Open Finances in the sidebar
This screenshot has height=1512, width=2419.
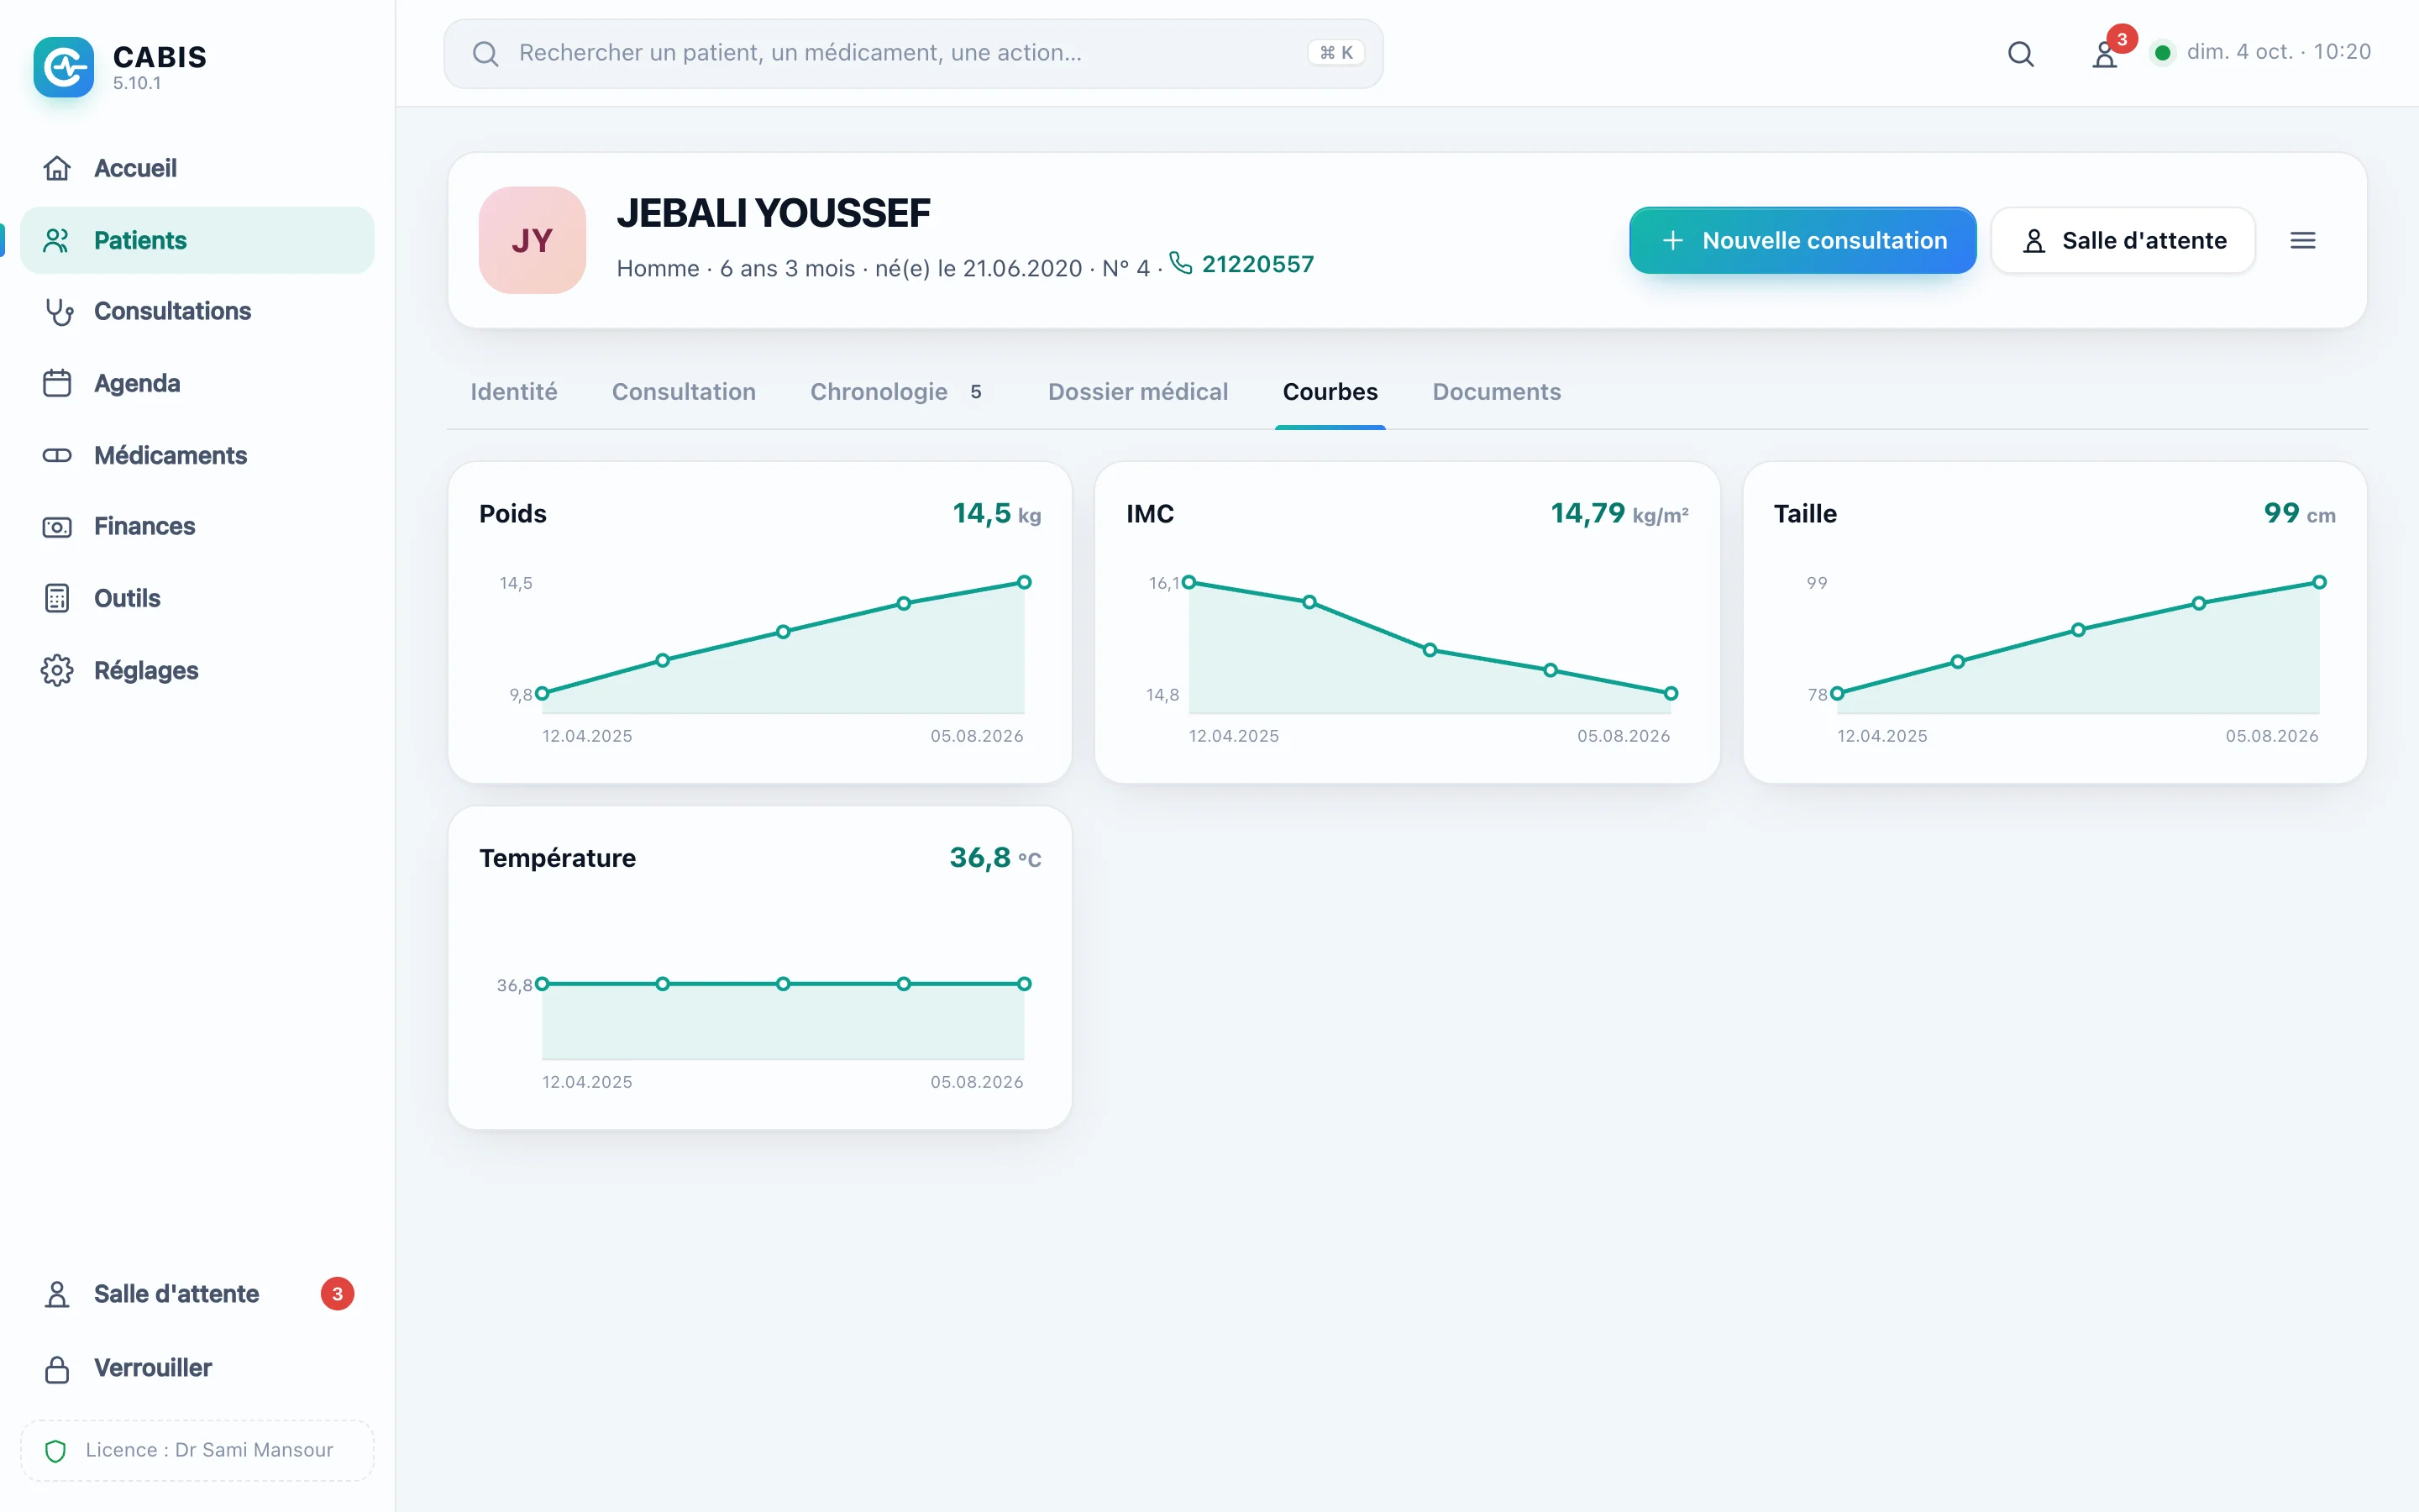(x=197, y=526)
